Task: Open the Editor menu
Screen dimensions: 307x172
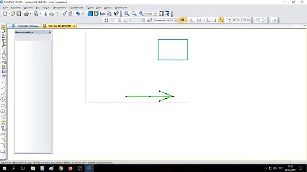Action: pyautogui.click(x=15, y=8)
